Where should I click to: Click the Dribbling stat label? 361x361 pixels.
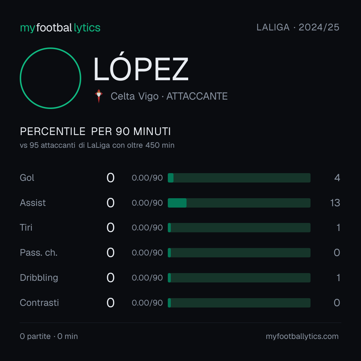pyautogui.click(x=39, y=278)
